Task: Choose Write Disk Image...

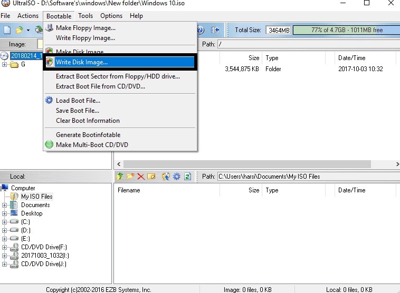Action: click(120, 62)
